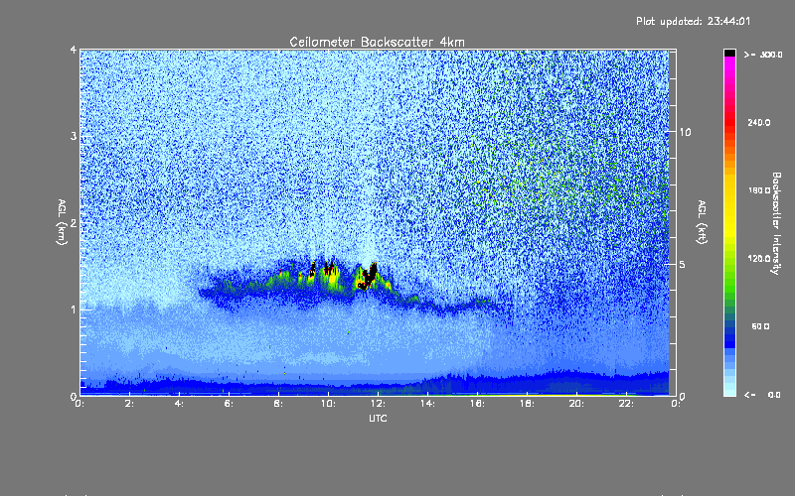
Task: Click the "1" km altitude tick label
Action: click(x=74, y=310)
